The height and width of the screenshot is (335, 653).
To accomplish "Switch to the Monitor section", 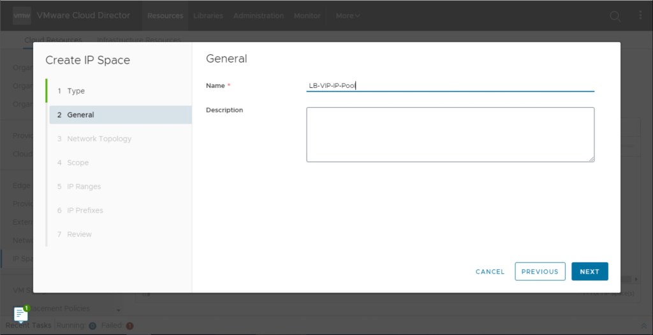I will tap(307, 15).
